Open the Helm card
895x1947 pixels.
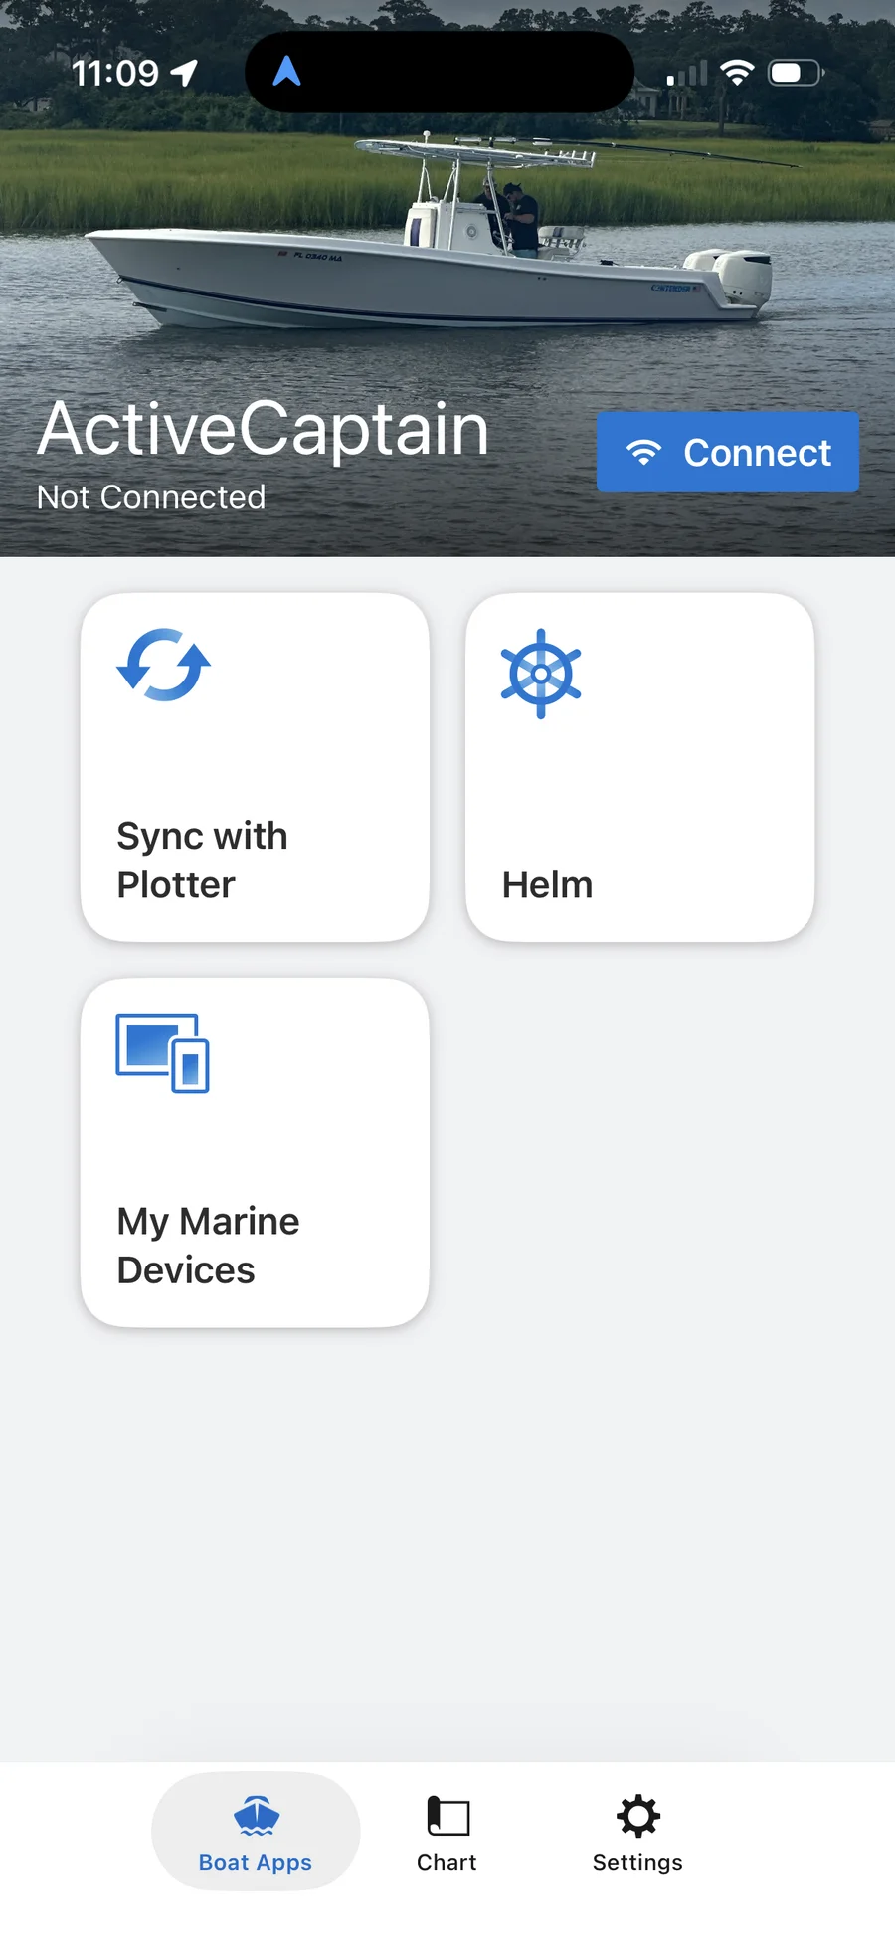[639, 767]
